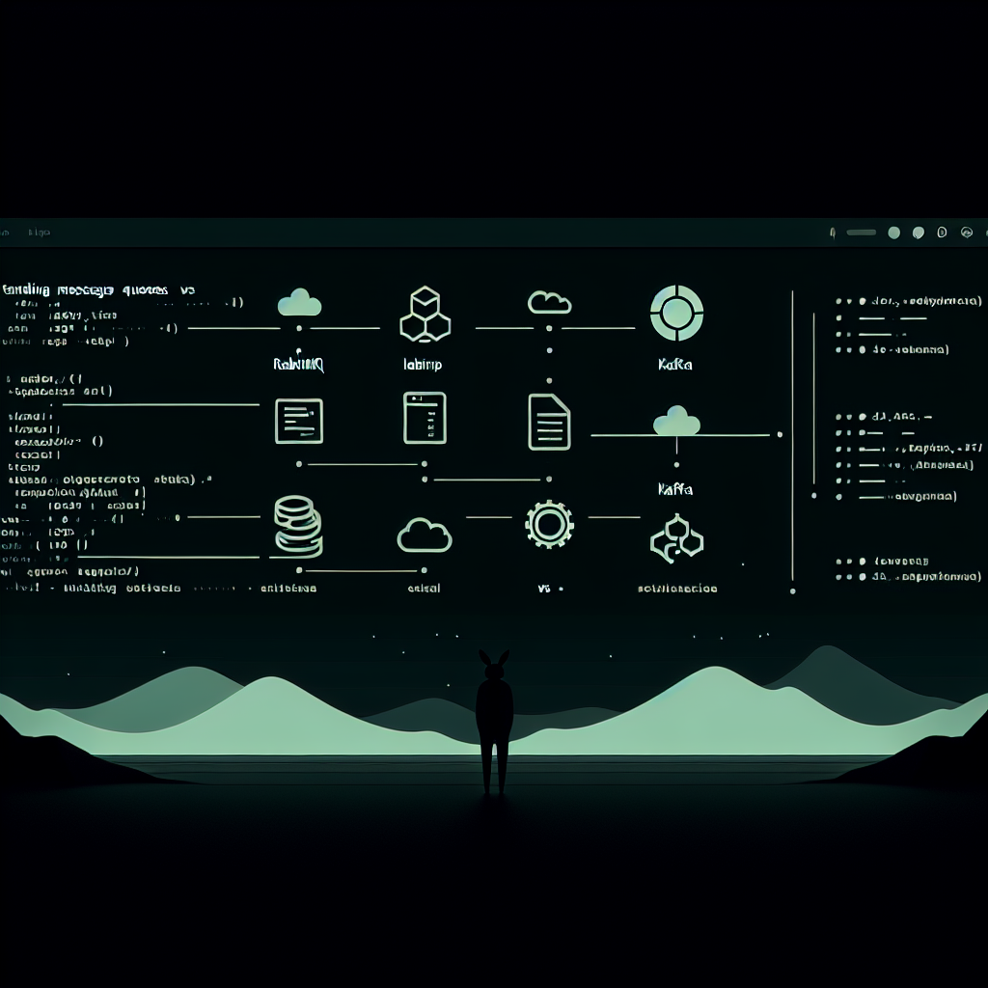Open the gear settings icon
This screenshot has height=988, width=988.
tap(549, 524)
